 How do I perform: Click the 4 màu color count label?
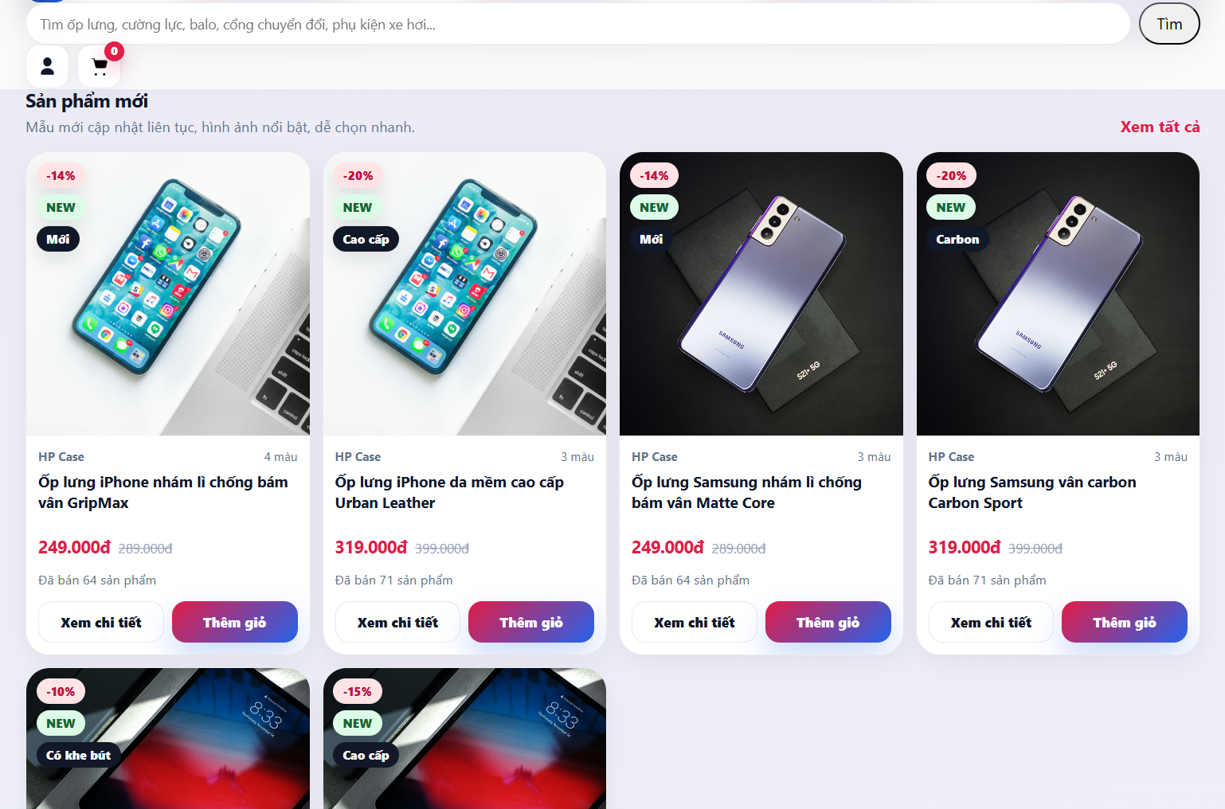click(x=280, y=456)
